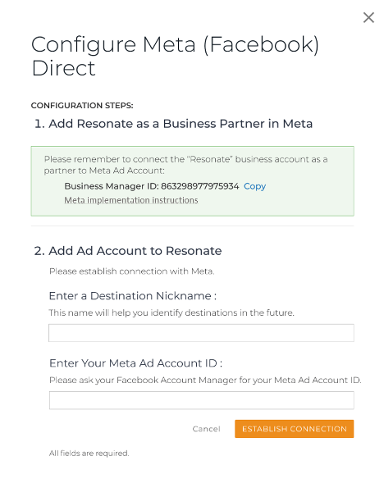
Task: Click the All fields are required note
Action: pyautogui.click(x=89, y=454)
